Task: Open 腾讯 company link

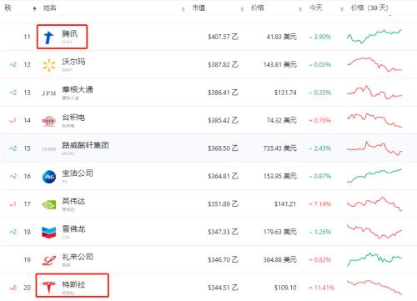Action: [69, 34]
